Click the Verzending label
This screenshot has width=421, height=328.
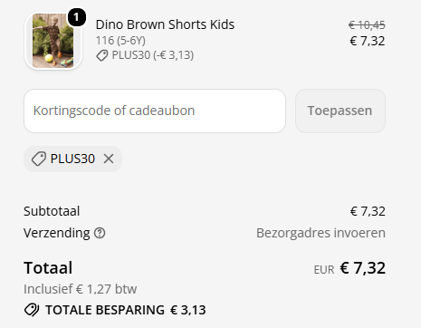click(57, 233)
